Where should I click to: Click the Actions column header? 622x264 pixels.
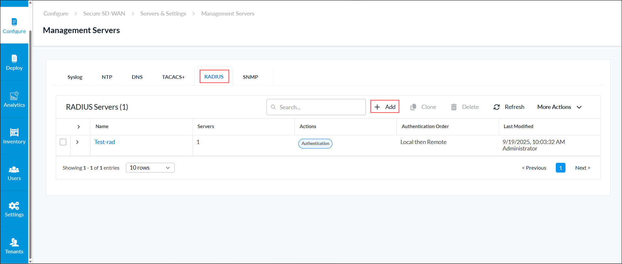click(x=308, y=126)
